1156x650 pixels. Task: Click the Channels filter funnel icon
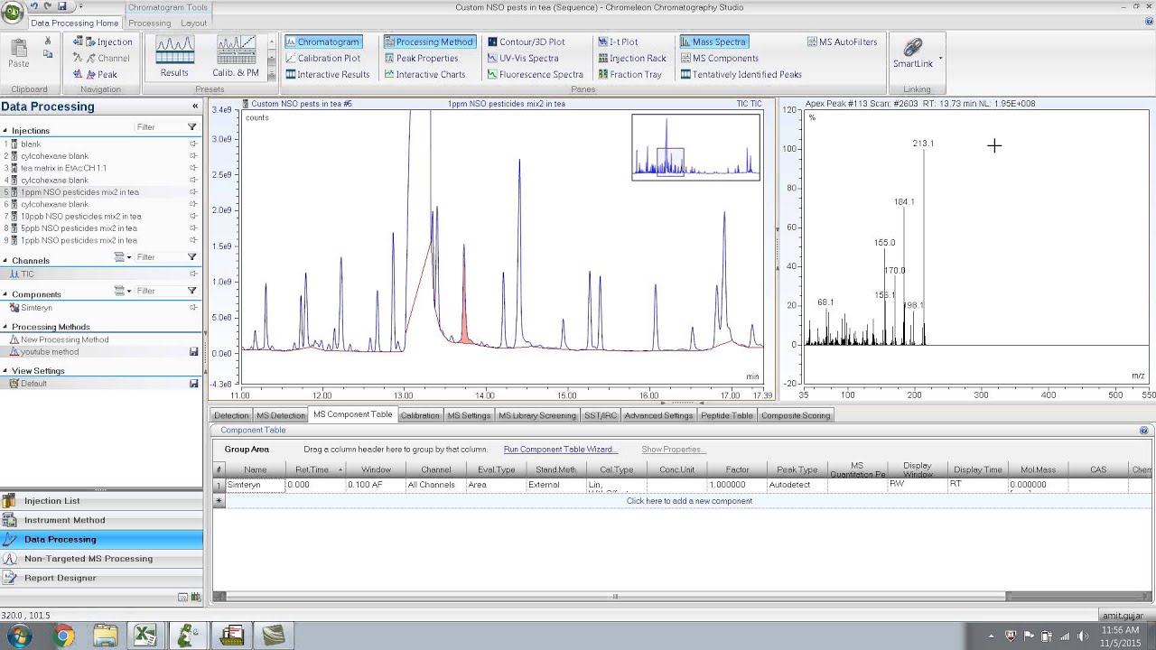pos(191,257)
